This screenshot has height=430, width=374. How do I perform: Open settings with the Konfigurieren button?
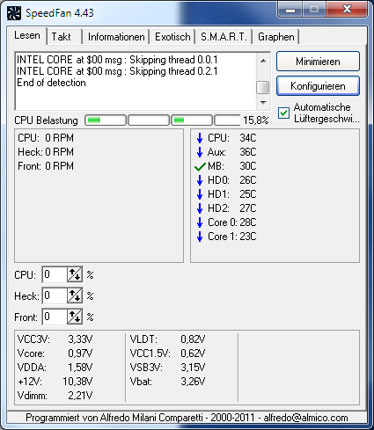point(318,86)
